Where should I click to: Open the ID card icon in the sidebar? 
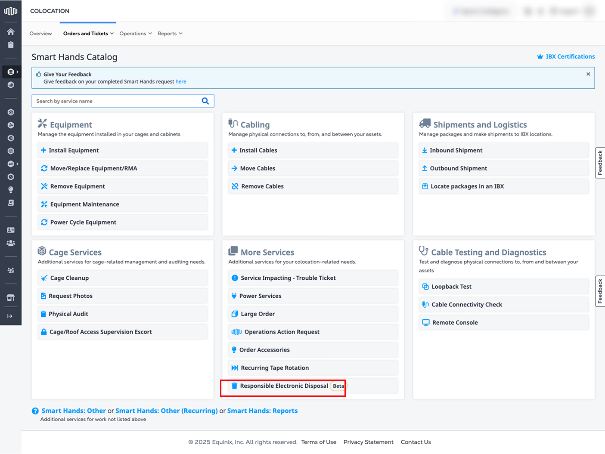(11, 230)
